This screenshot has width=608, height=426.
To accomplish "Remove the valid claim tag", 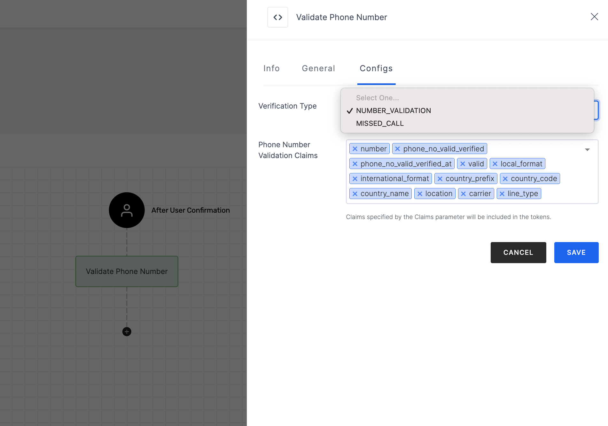I will tap(463, 164).
